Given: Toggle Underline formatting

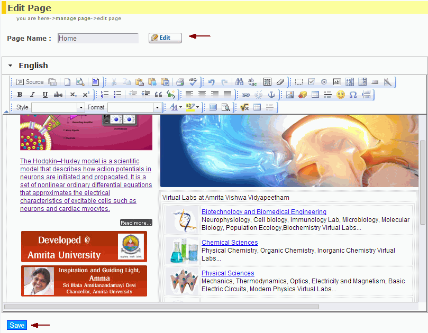Looking at the screenshot, I should 45,95.
